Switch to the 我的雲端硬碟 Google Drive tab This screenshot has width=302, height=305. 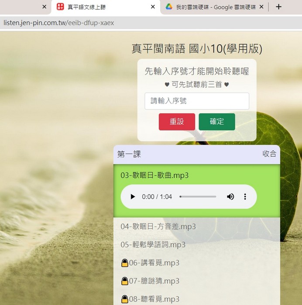214,7
